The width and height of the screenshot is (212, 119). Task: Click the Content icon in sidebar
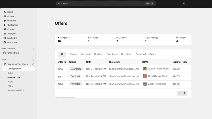point(5,29)
